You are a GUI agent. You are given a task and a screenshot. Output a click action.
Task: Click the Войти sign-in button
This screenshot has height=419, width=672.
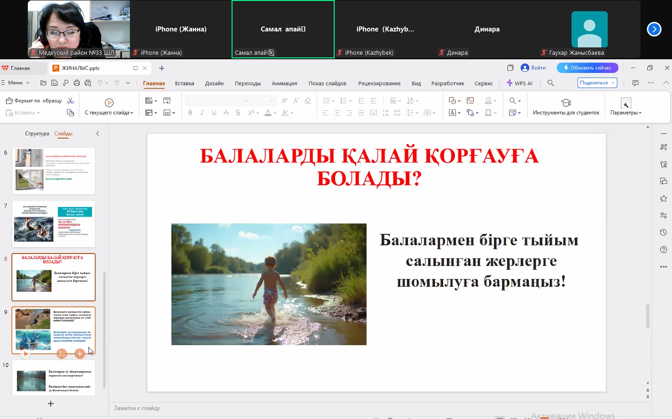pos(533,68)
